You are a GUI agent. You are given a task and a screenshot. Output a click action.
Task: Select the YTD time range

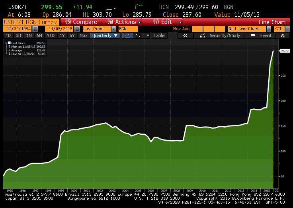pyautogui.click(x=51, y=35)
